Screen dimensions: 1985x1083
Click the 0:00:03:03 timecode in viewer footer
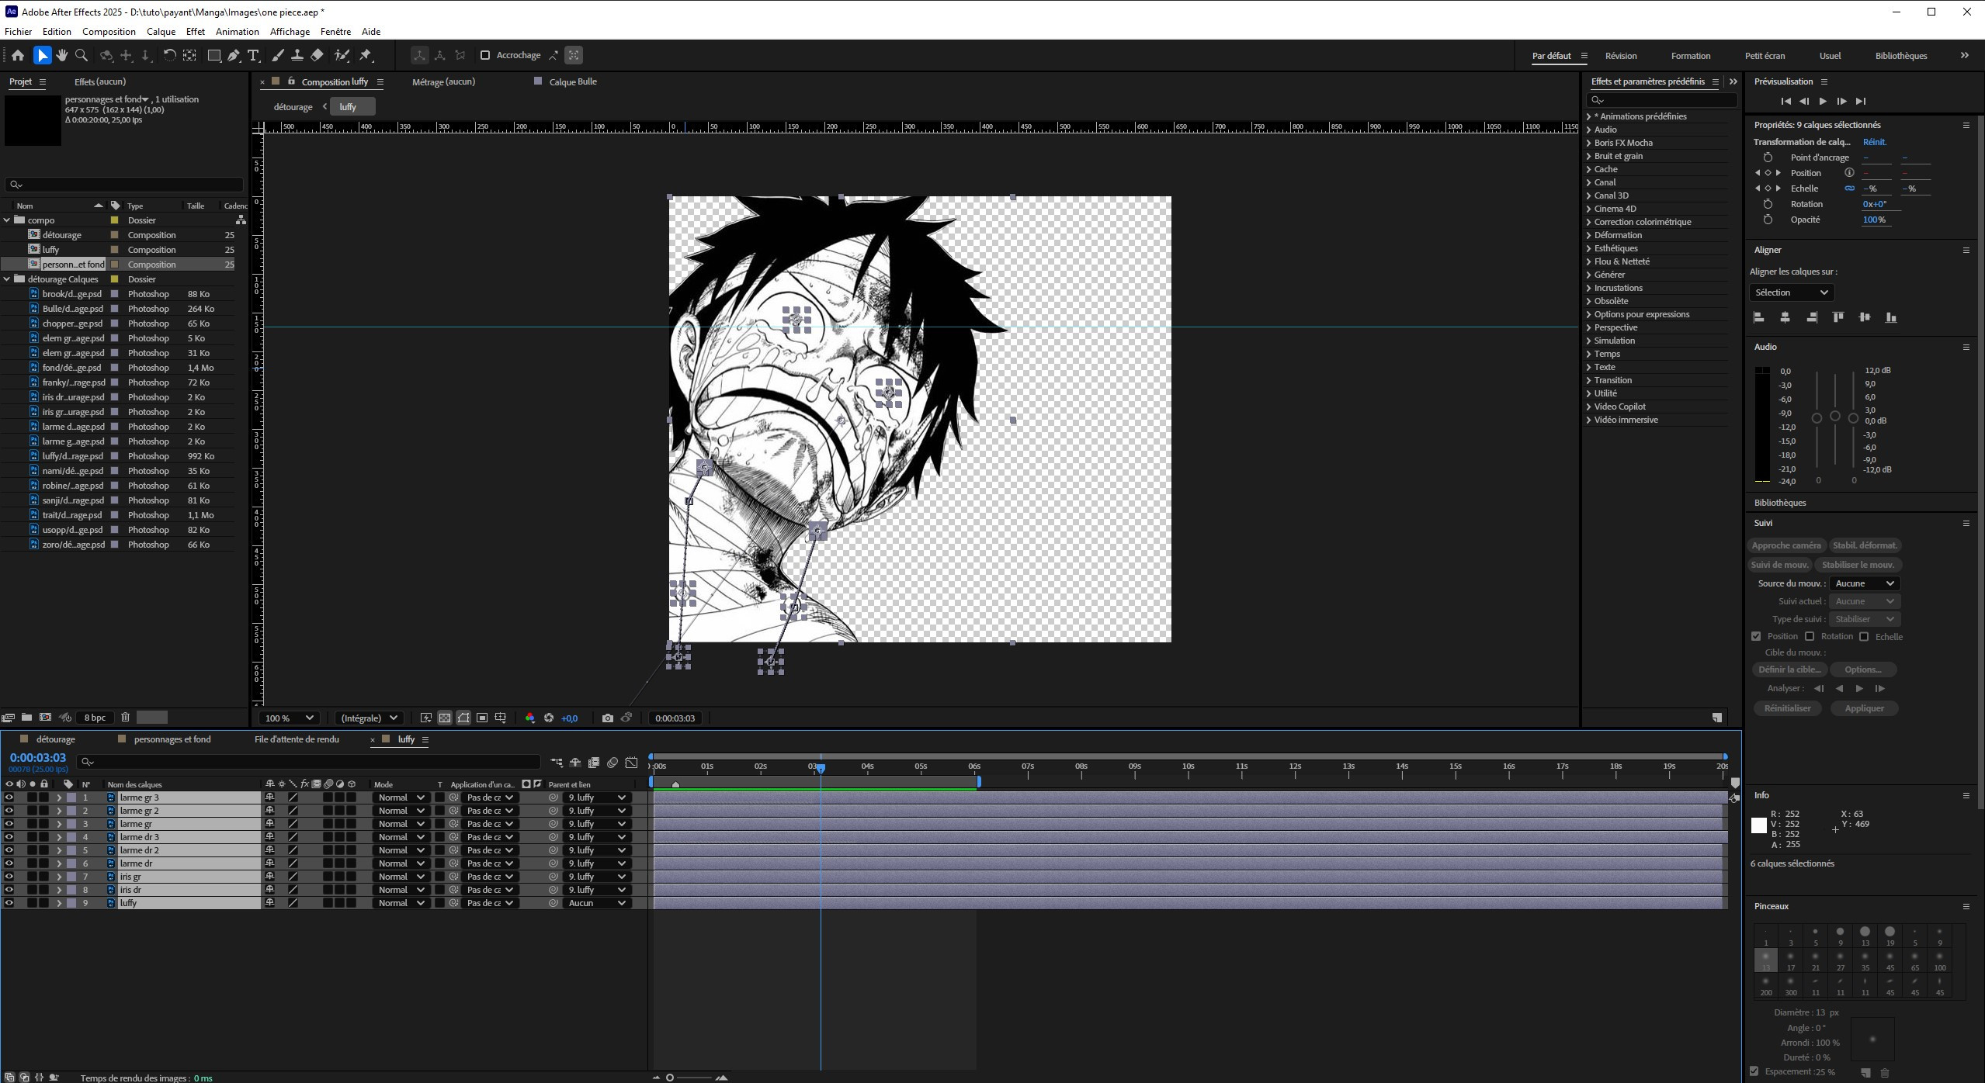[x=675, y=718]
